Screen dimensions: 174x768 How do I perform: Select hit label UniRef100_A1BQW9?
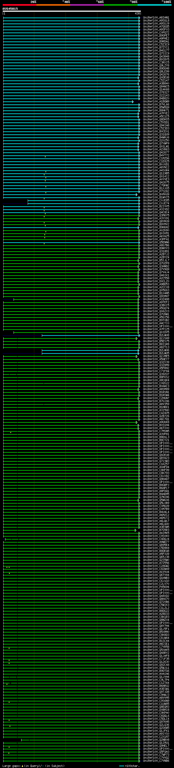pos(156,101)
